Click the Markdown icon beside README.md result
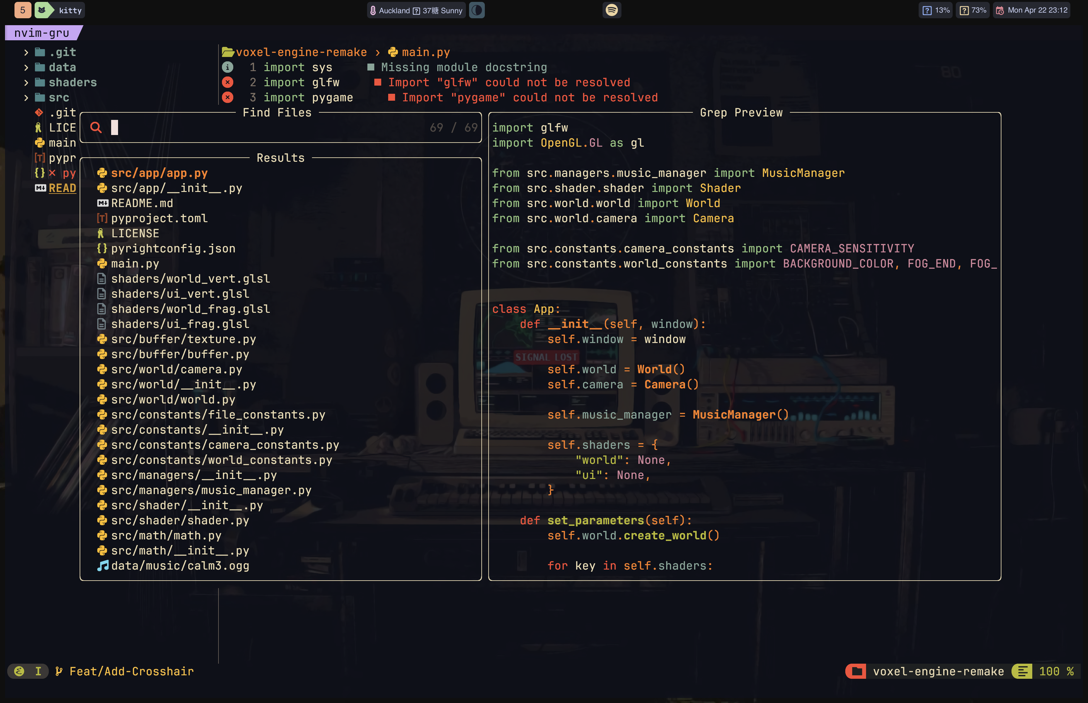This screenshot has height=703, width=1088. pyautogui.click(x=103, y=203)
